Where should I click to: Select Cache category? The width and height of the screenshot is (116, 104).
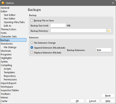click(4, 101)
